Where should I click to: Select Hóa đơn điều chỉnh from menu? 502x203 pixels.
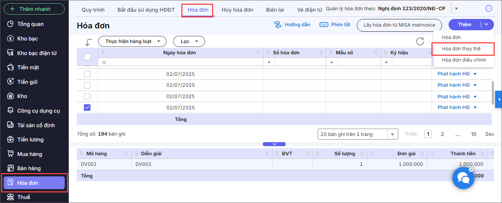[x=464, y=60]
